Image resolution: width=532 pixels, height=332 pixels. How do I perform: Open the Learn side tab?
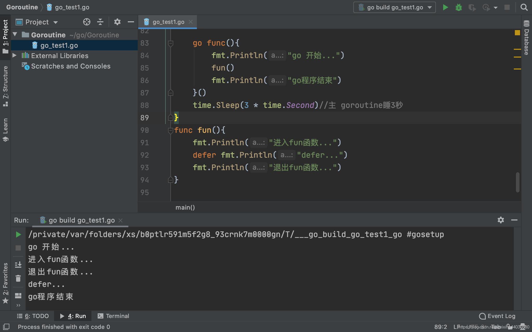[x=5, y=130]
